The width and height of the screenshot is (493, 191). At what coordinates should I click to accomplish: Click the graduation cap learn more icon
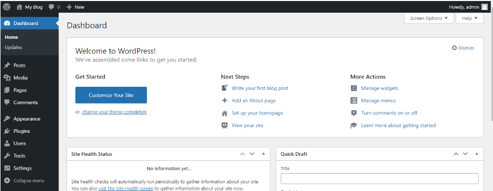click(x=354, y=125)
